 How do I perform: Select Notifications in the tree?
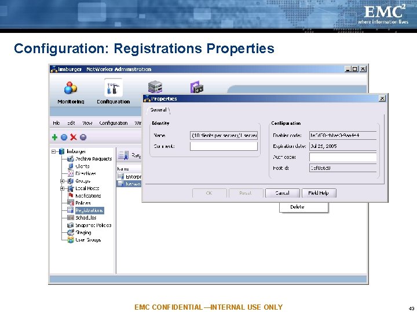click(88, 196)
